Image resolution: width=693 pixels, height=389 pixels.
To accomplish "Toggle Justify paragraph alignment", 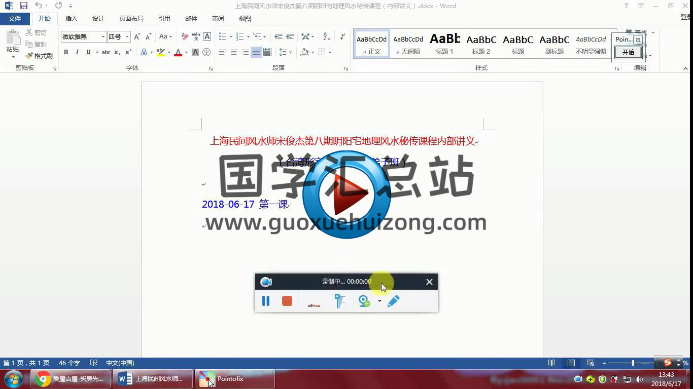I will click(x=256, y=52).
